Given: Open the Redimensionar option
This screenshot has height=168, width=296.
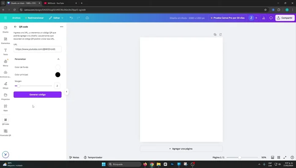Looking at the screenshot, I should 34,18.
